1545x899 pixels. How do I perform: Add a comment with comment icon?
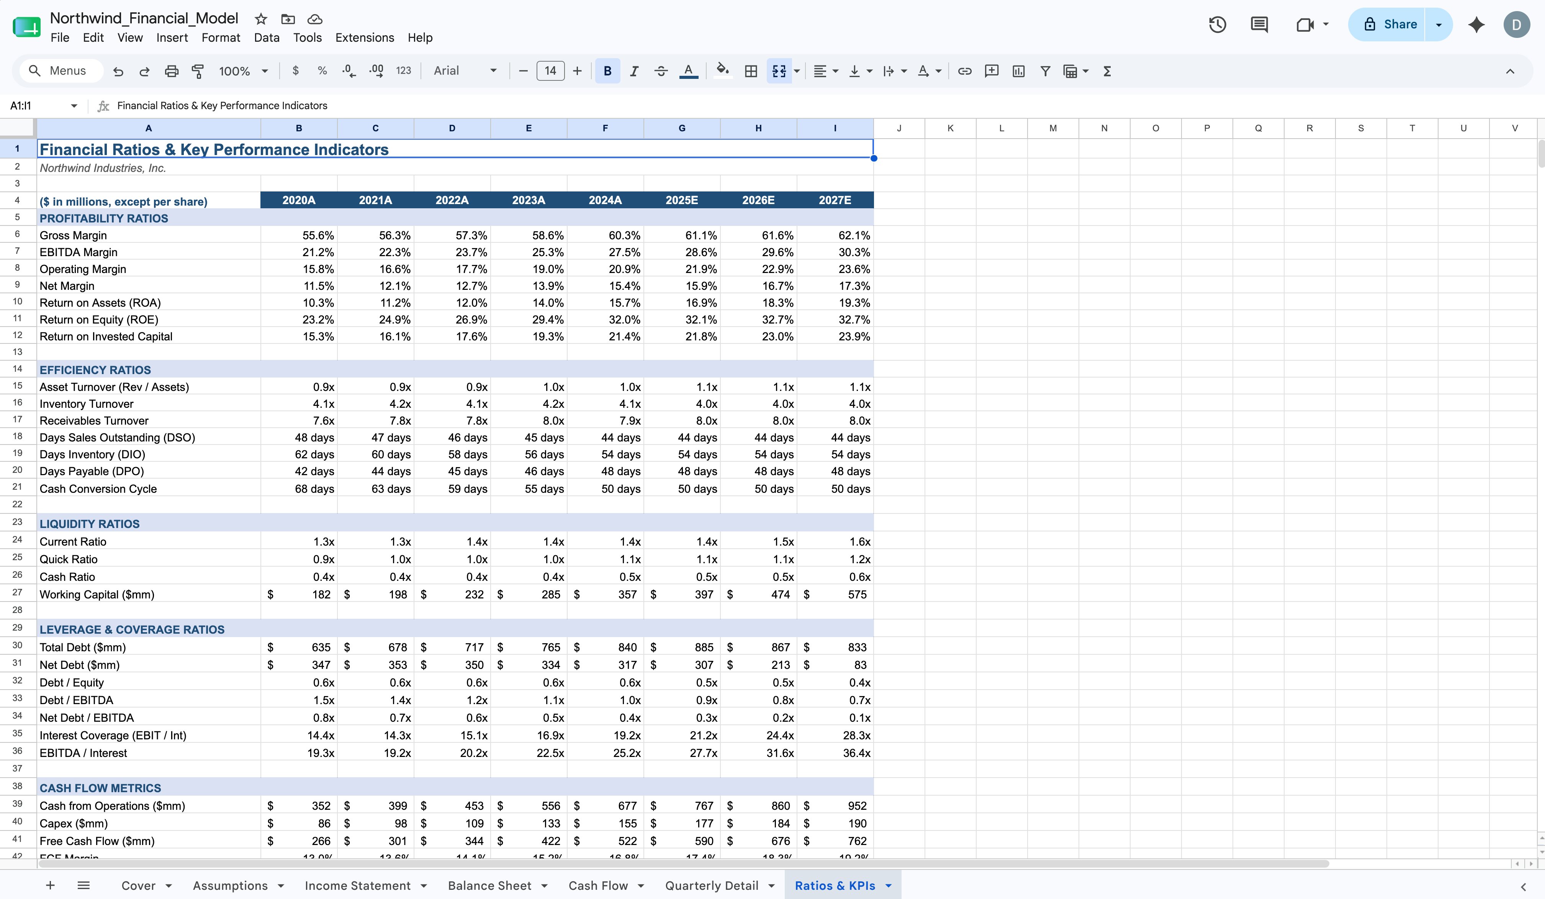point(991,71)
